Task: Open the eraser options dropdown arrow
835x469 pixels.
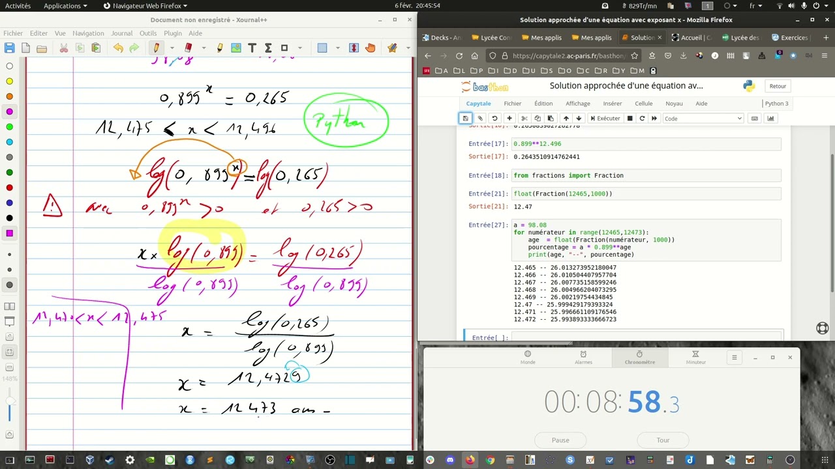Action: [204, 48]
